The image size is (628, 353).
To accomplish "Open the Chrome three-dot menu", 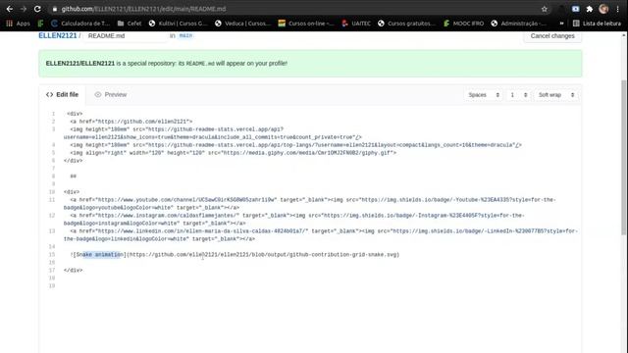I will (617, 9).
